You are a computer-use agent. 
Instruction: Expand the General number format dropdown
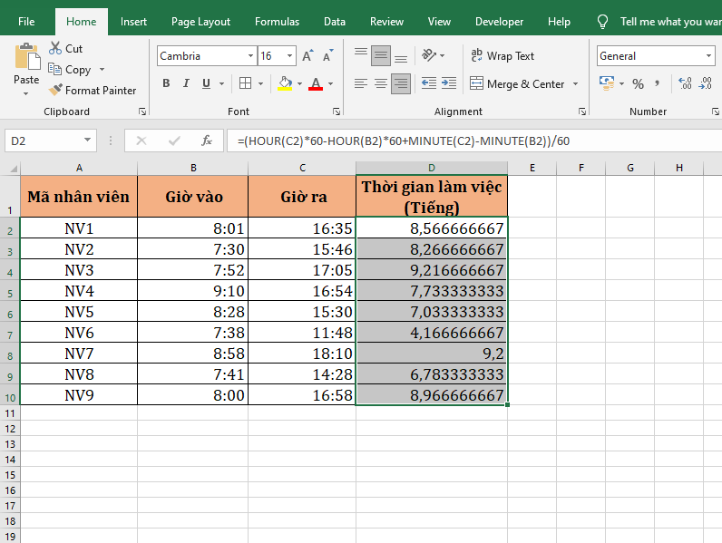click(709, 56)
